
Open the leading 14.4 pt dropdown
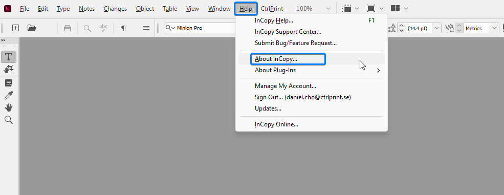pos(436,28)
